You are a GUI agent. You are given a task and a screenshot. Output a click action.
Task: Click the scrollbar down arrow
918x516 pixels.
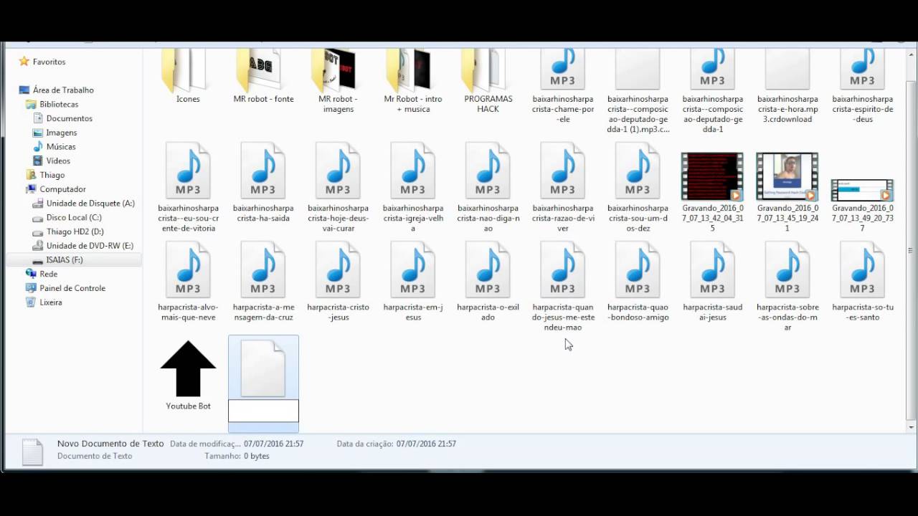click(911, 427)
